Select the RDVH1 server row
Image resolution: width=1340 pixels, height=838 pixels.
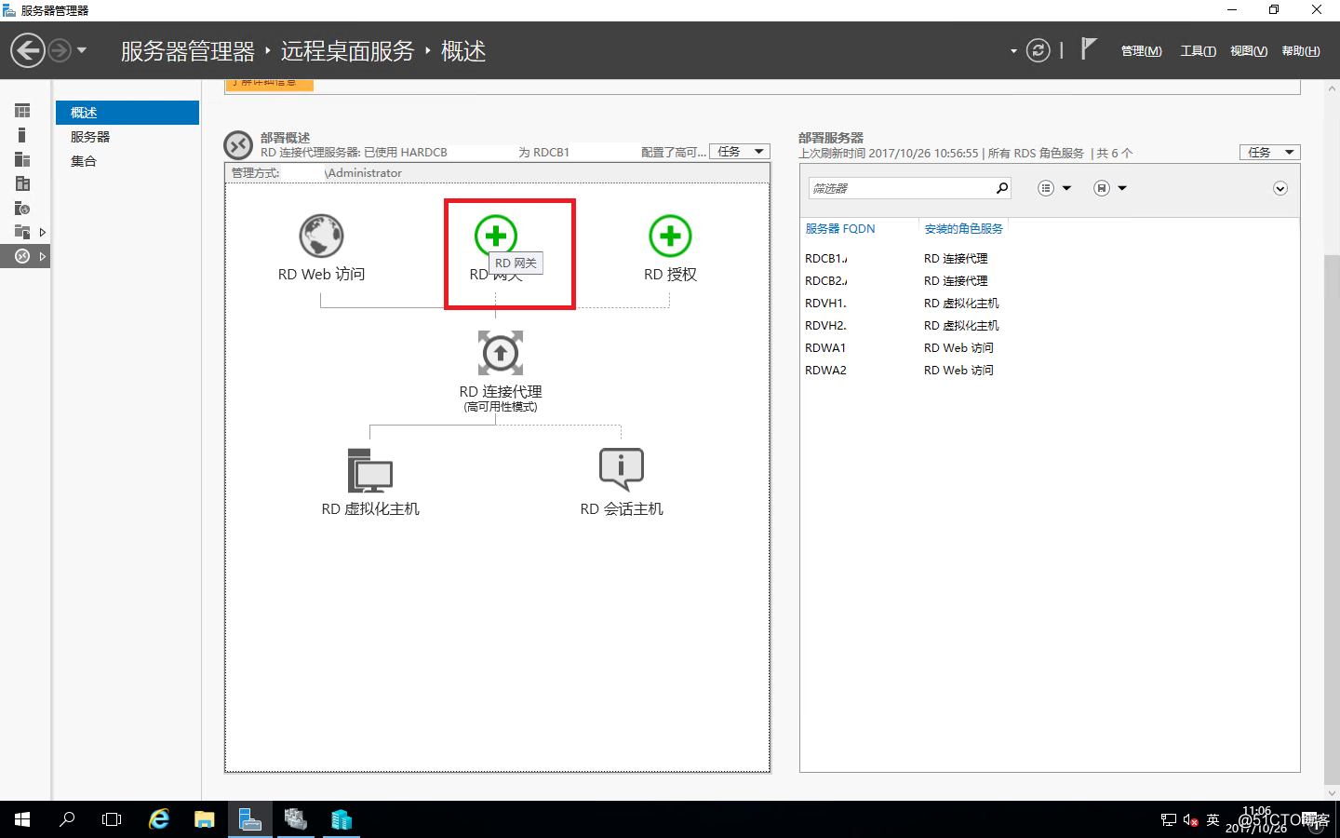pos(1050,304)
